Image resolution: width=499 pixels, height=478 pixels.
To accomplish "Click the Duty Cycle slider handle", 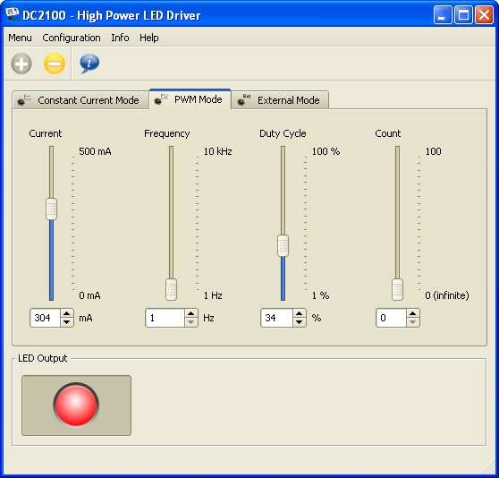I will tap(283, 245).
